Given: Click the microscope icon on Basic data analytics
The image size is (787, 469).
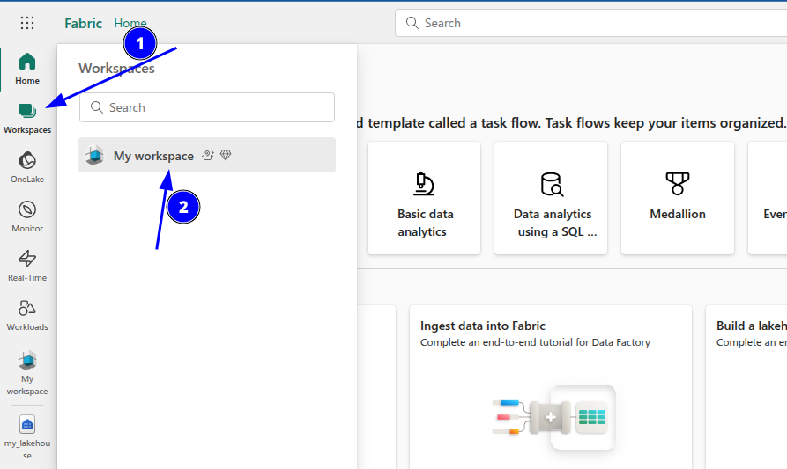Looking at the screenshot, I should pos(424,184).
